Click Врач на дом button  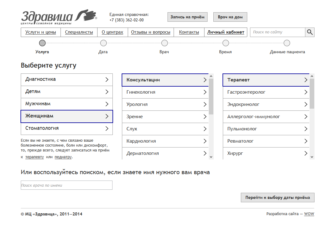coord(230,17)
